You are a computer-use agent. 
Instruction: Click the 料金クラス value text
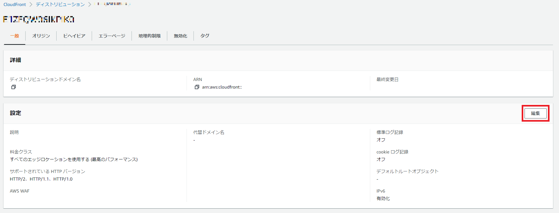tap(74, 159)
